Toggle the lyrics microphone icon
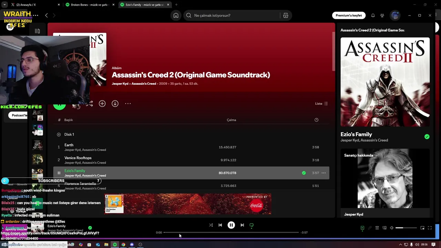441x248 pixels. [x=370, y=228]
